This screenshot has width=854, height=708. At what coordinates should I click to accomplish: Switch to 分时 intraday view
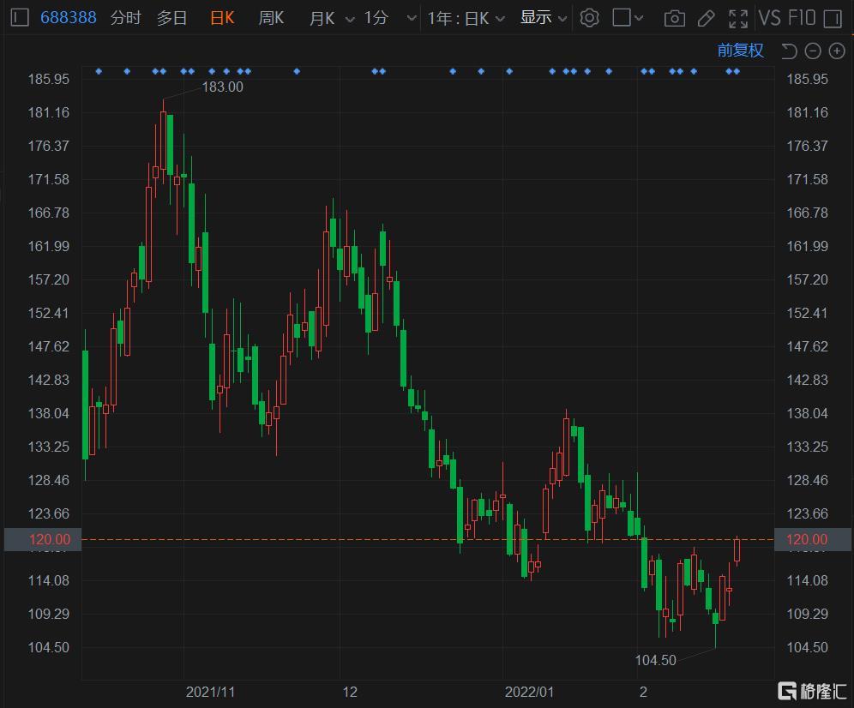click(126, 18)
